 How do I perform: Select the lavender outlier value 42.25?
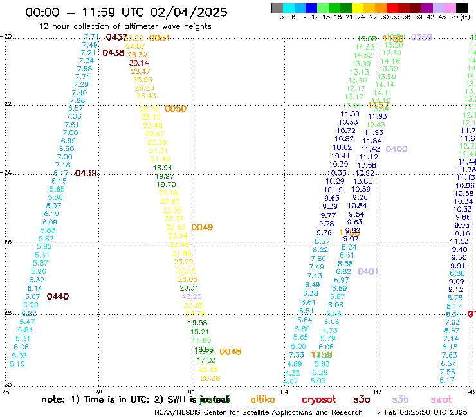(x=192, y=296)
